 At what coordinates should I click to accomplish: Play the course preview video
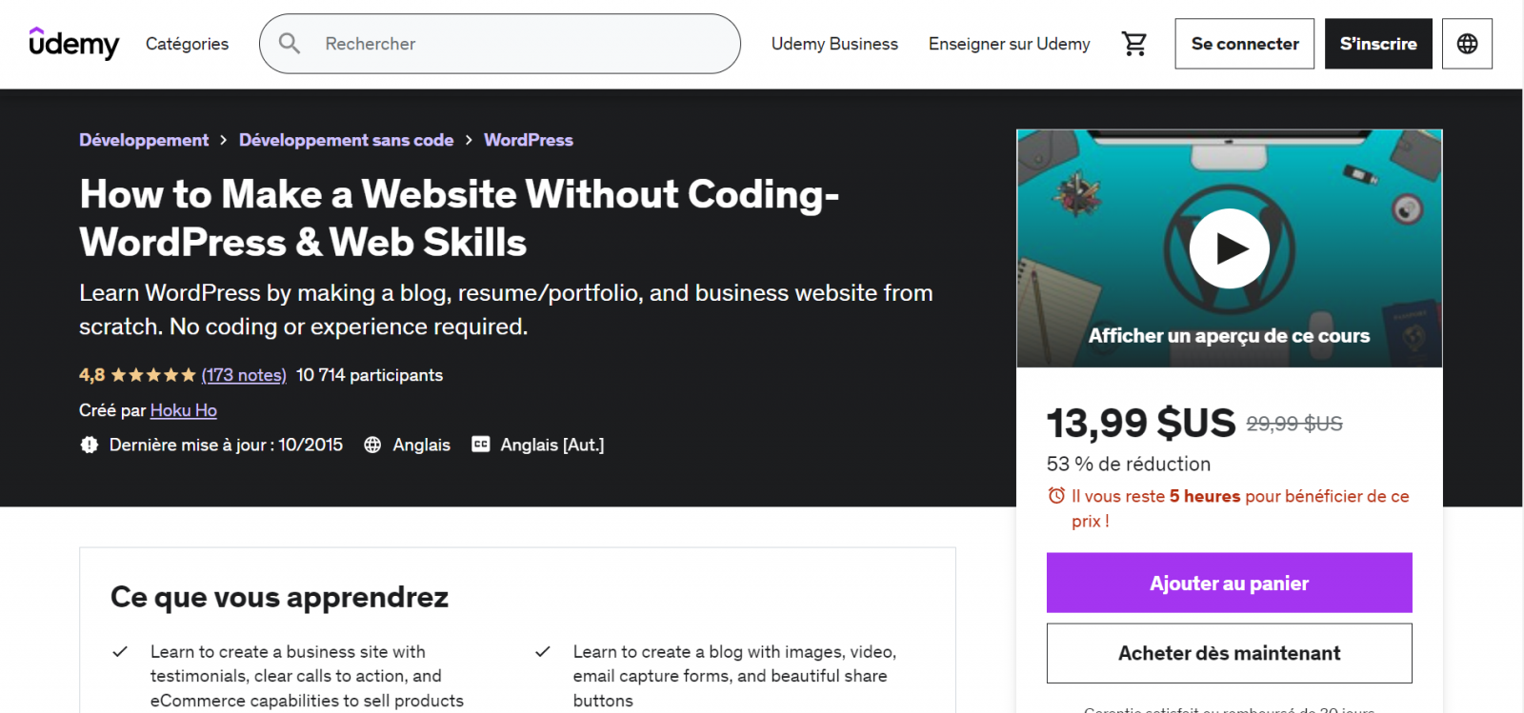pos(1229,248)
